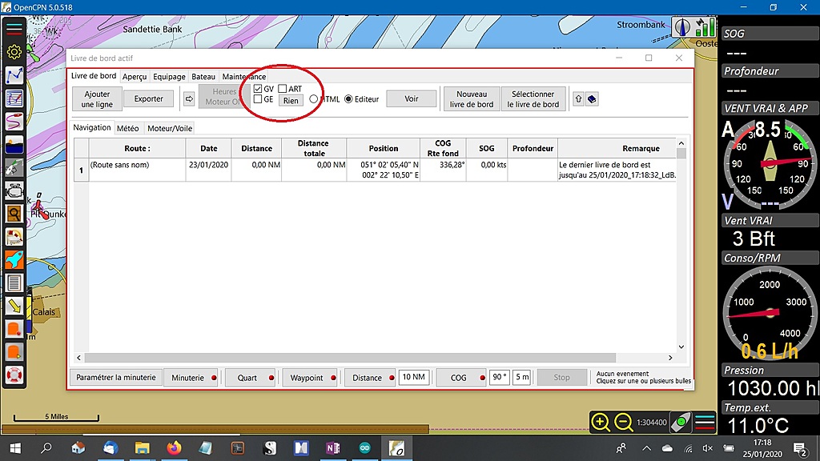Click the Exporter button
Image resolution: width=820 pixels, height=461 pixels.
click(x=148, y=98)
